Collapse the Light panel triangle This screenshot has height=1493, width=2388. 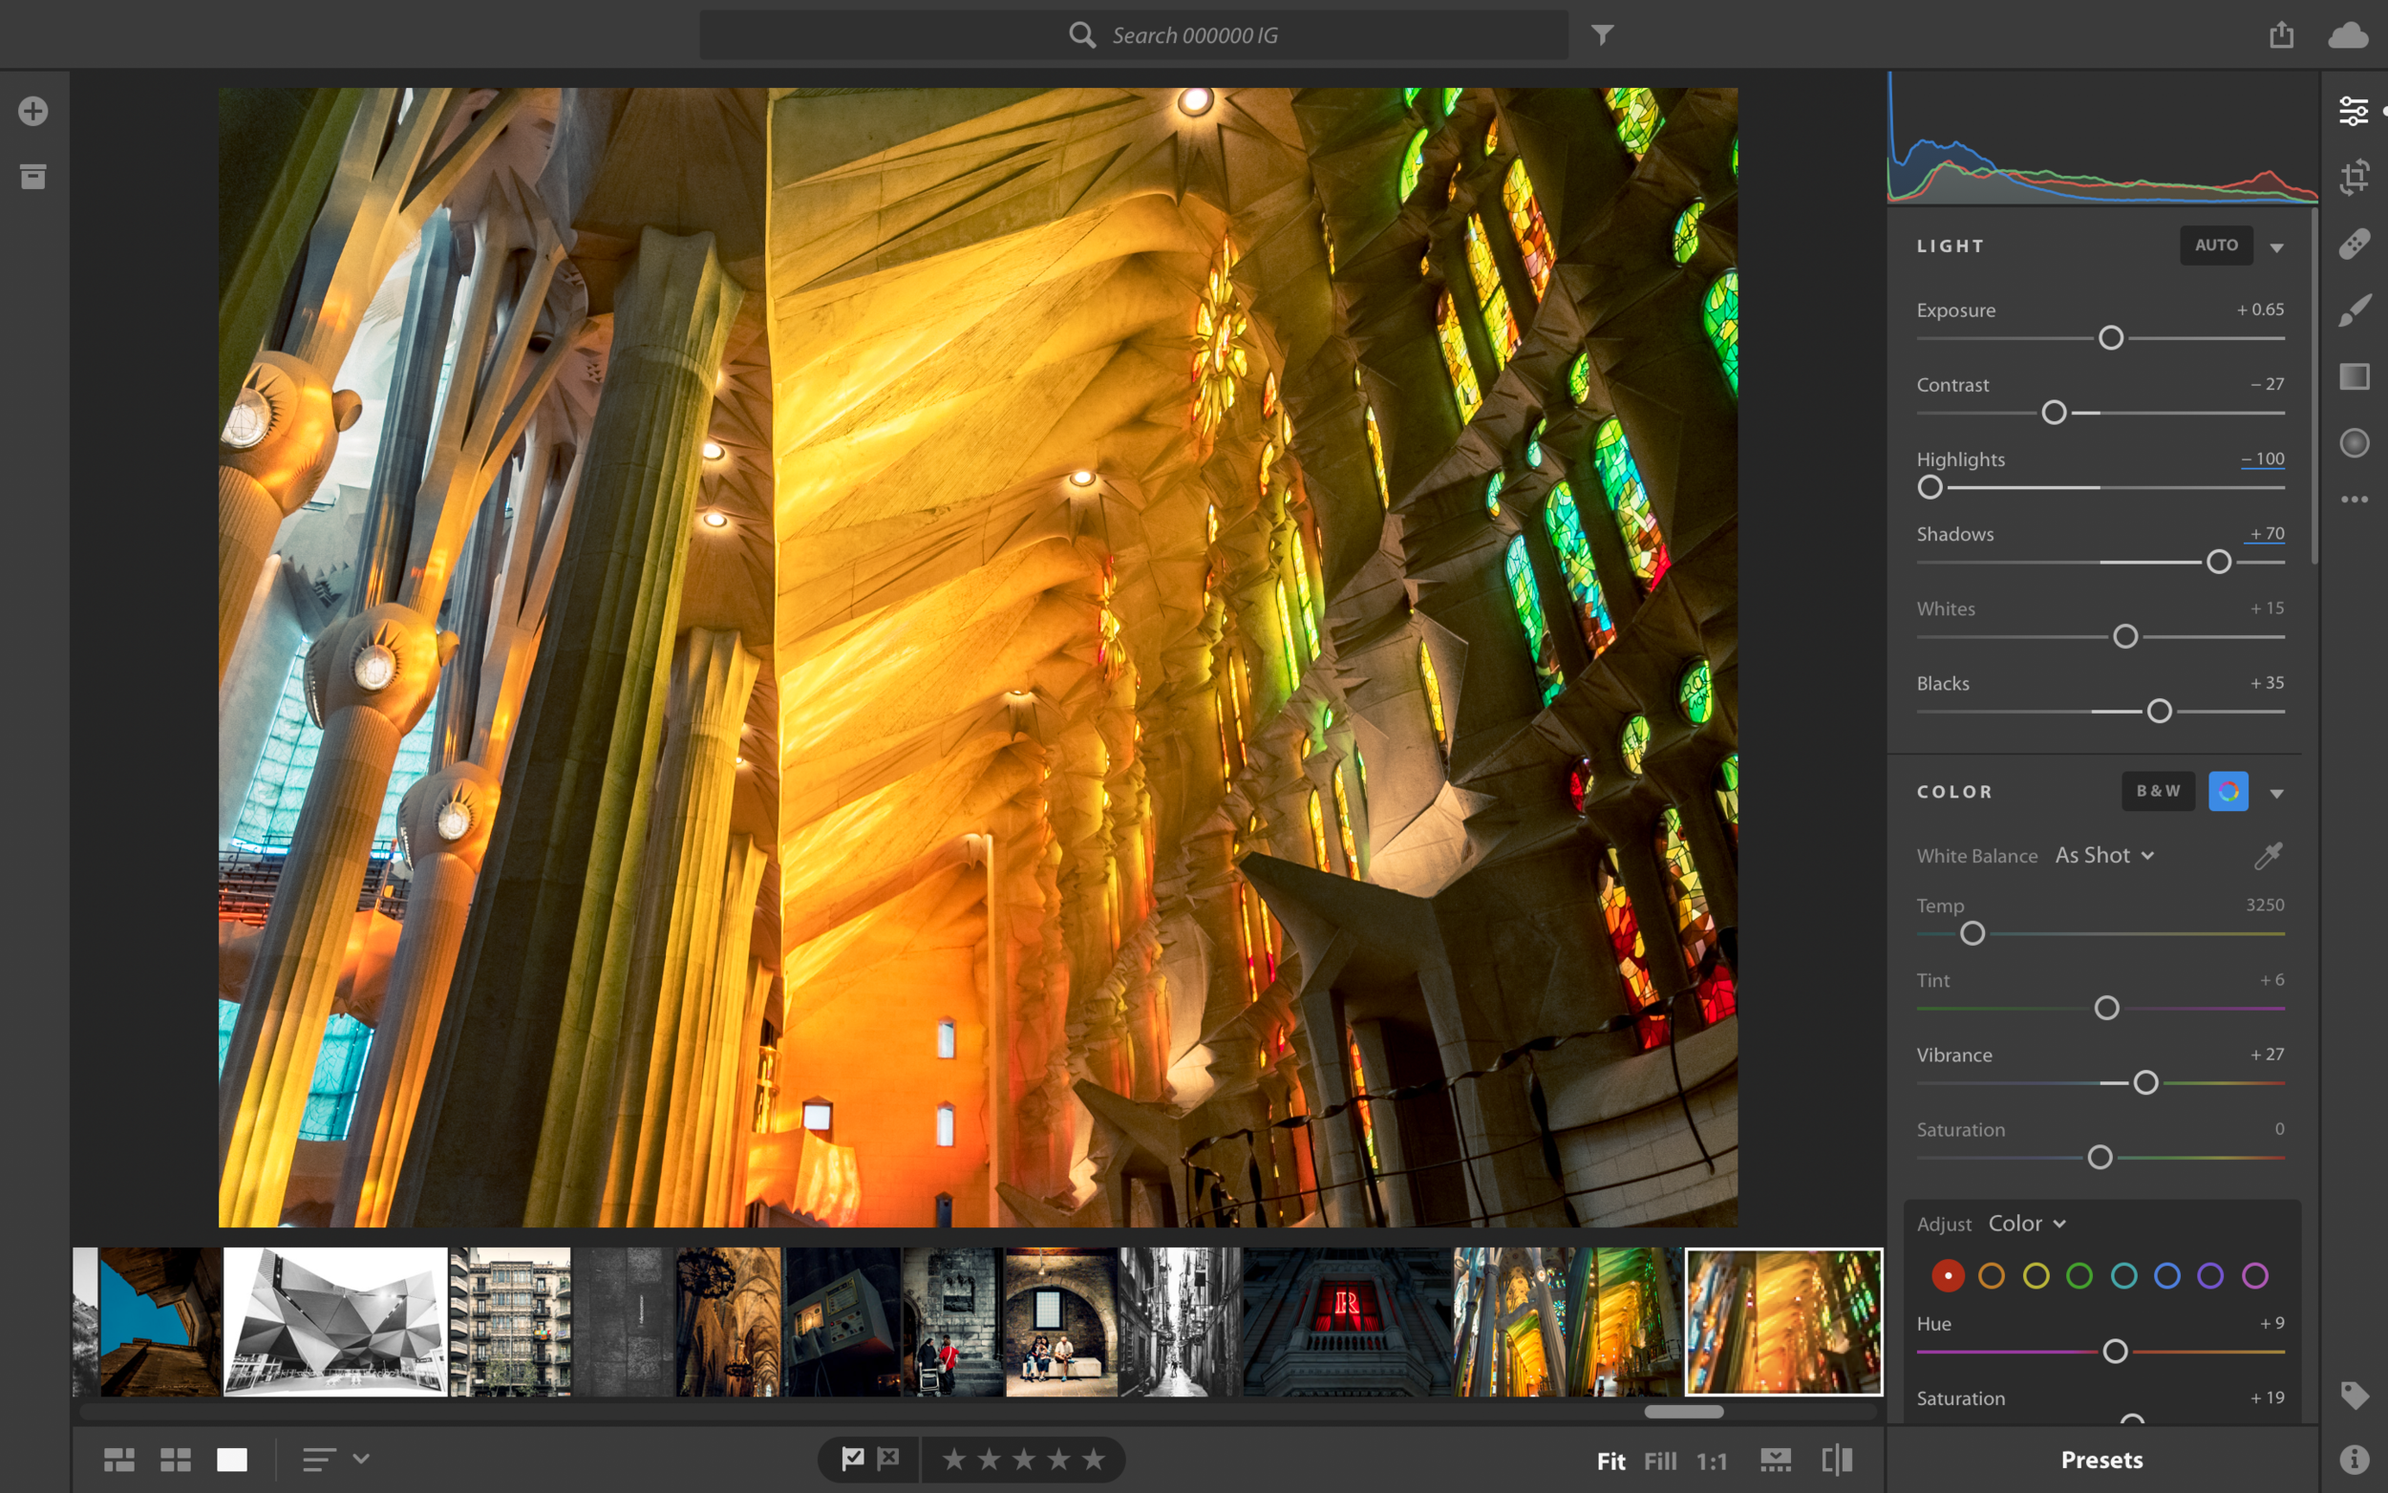2276,246
